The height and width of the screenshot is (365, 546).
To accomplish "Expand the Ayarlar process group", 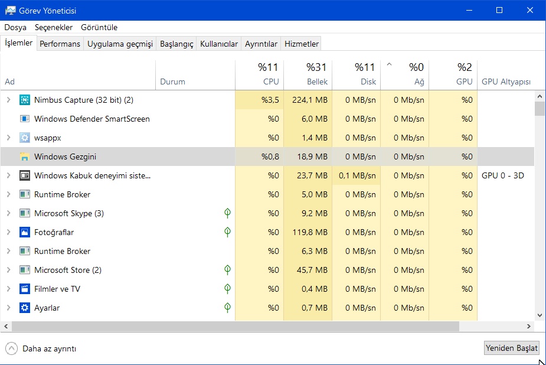I will click(x=8, y=308).
